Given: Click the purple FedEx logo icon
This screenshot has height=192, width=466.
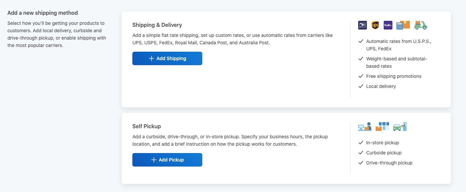Looking at the screenshot, I should (388, 25).
